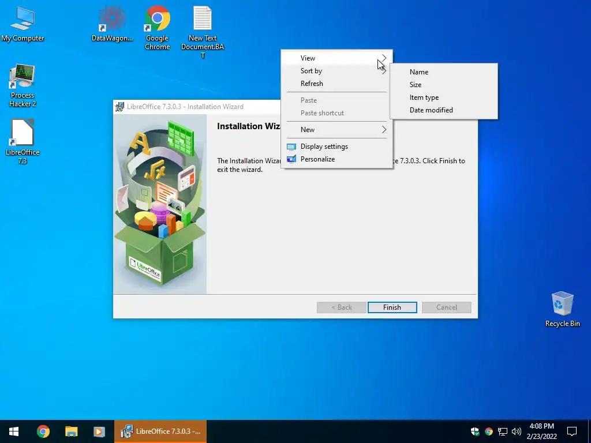Launch Chrome from the taskbar
591x443 pixels.
43,431
